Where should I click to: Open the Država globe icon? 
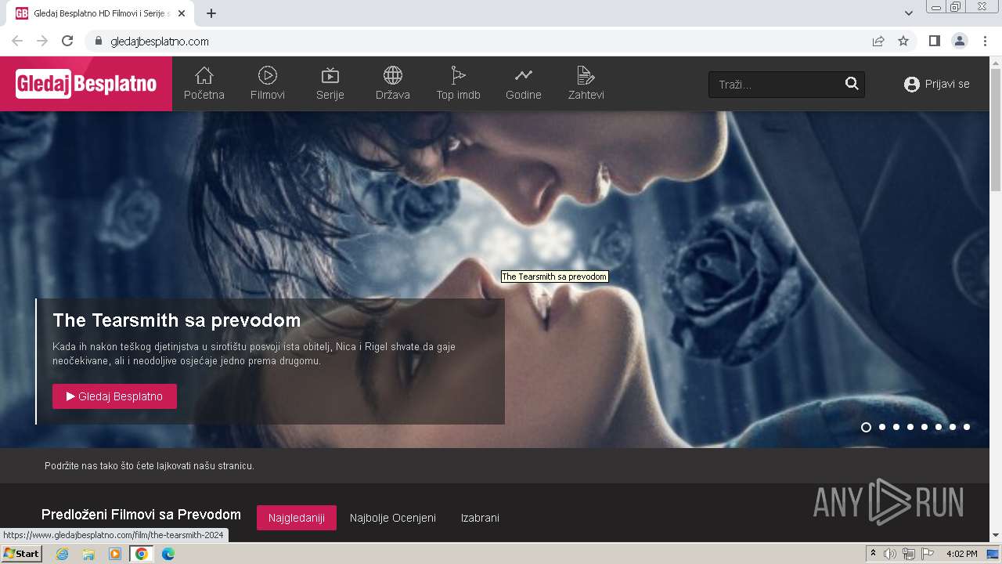click(393, 75)
